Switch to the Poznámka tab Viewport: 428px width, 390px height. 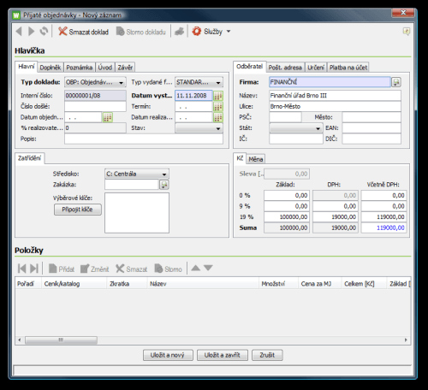(x=80, y=68)
